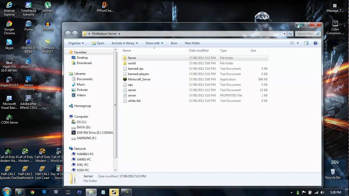Viewport: 349px width, 196px height.
Task: Select Downloads in navigation pane
Action: 82,63
